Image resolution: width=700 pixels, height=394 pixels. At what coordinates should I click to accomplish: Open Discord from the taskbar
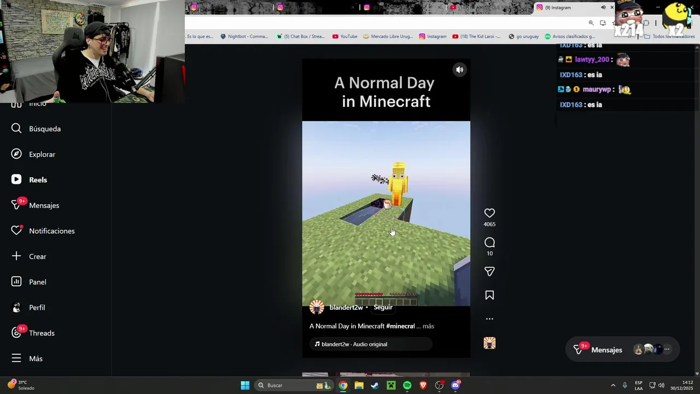[456, 385]
